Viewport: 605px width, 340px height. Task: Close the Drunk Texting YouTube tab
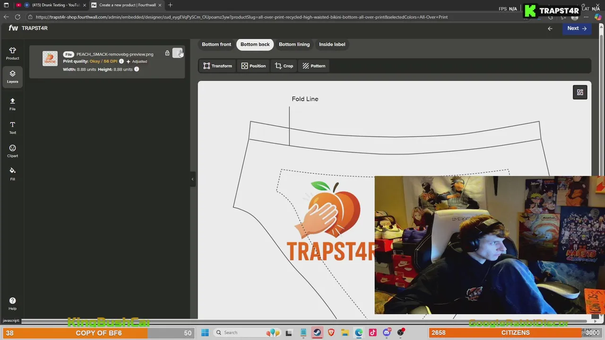click(85, 5)
